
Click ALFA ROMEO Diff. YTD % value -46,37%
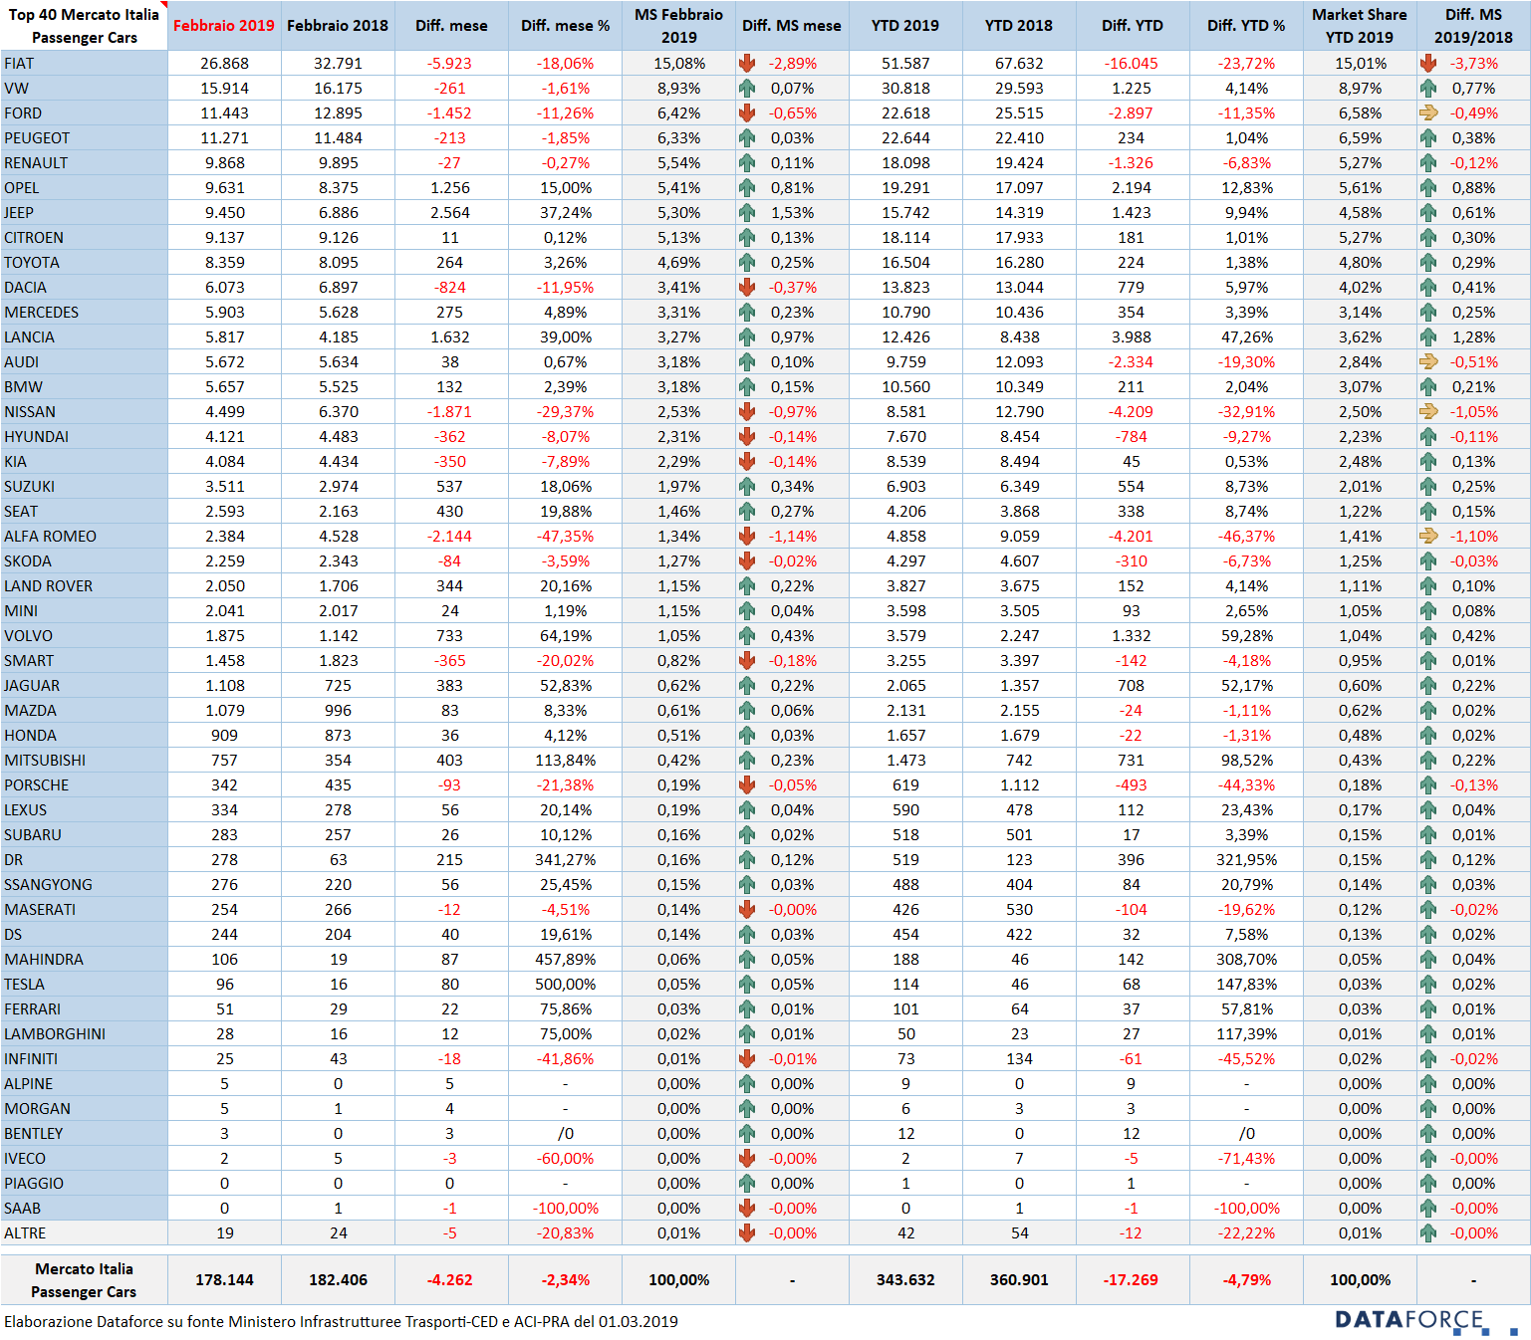1246,536
